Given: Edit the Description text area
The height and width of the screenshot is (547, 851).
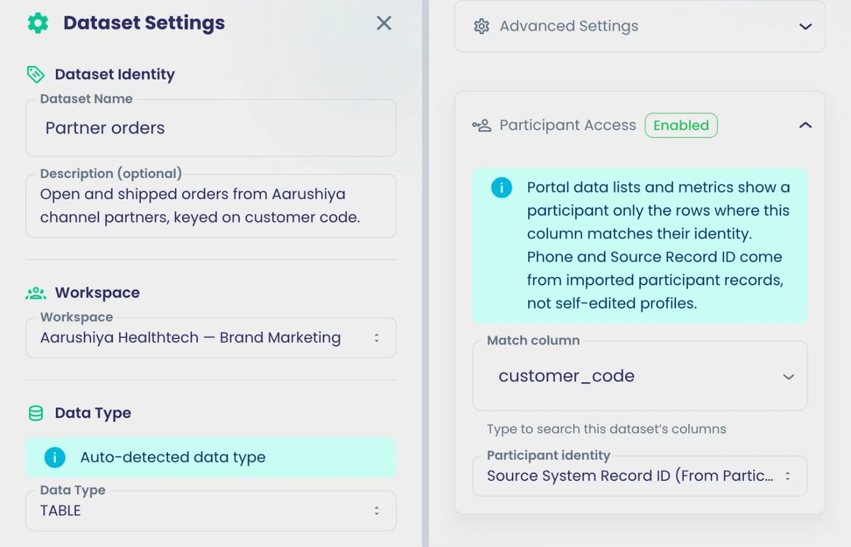Looking at the screenshot, I should pos(211,206).
